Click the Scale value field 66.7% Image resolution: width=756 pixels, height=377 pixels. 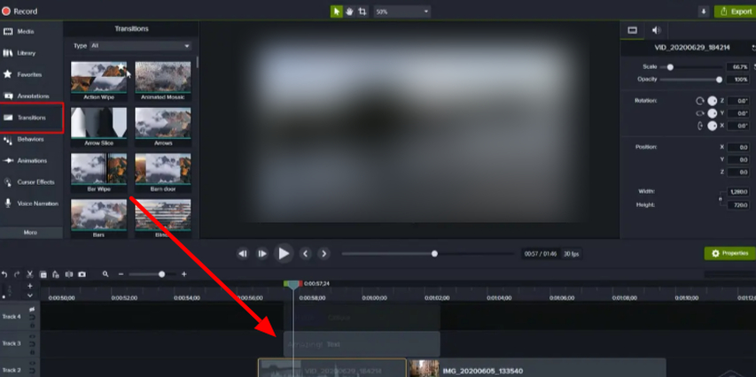737,67
